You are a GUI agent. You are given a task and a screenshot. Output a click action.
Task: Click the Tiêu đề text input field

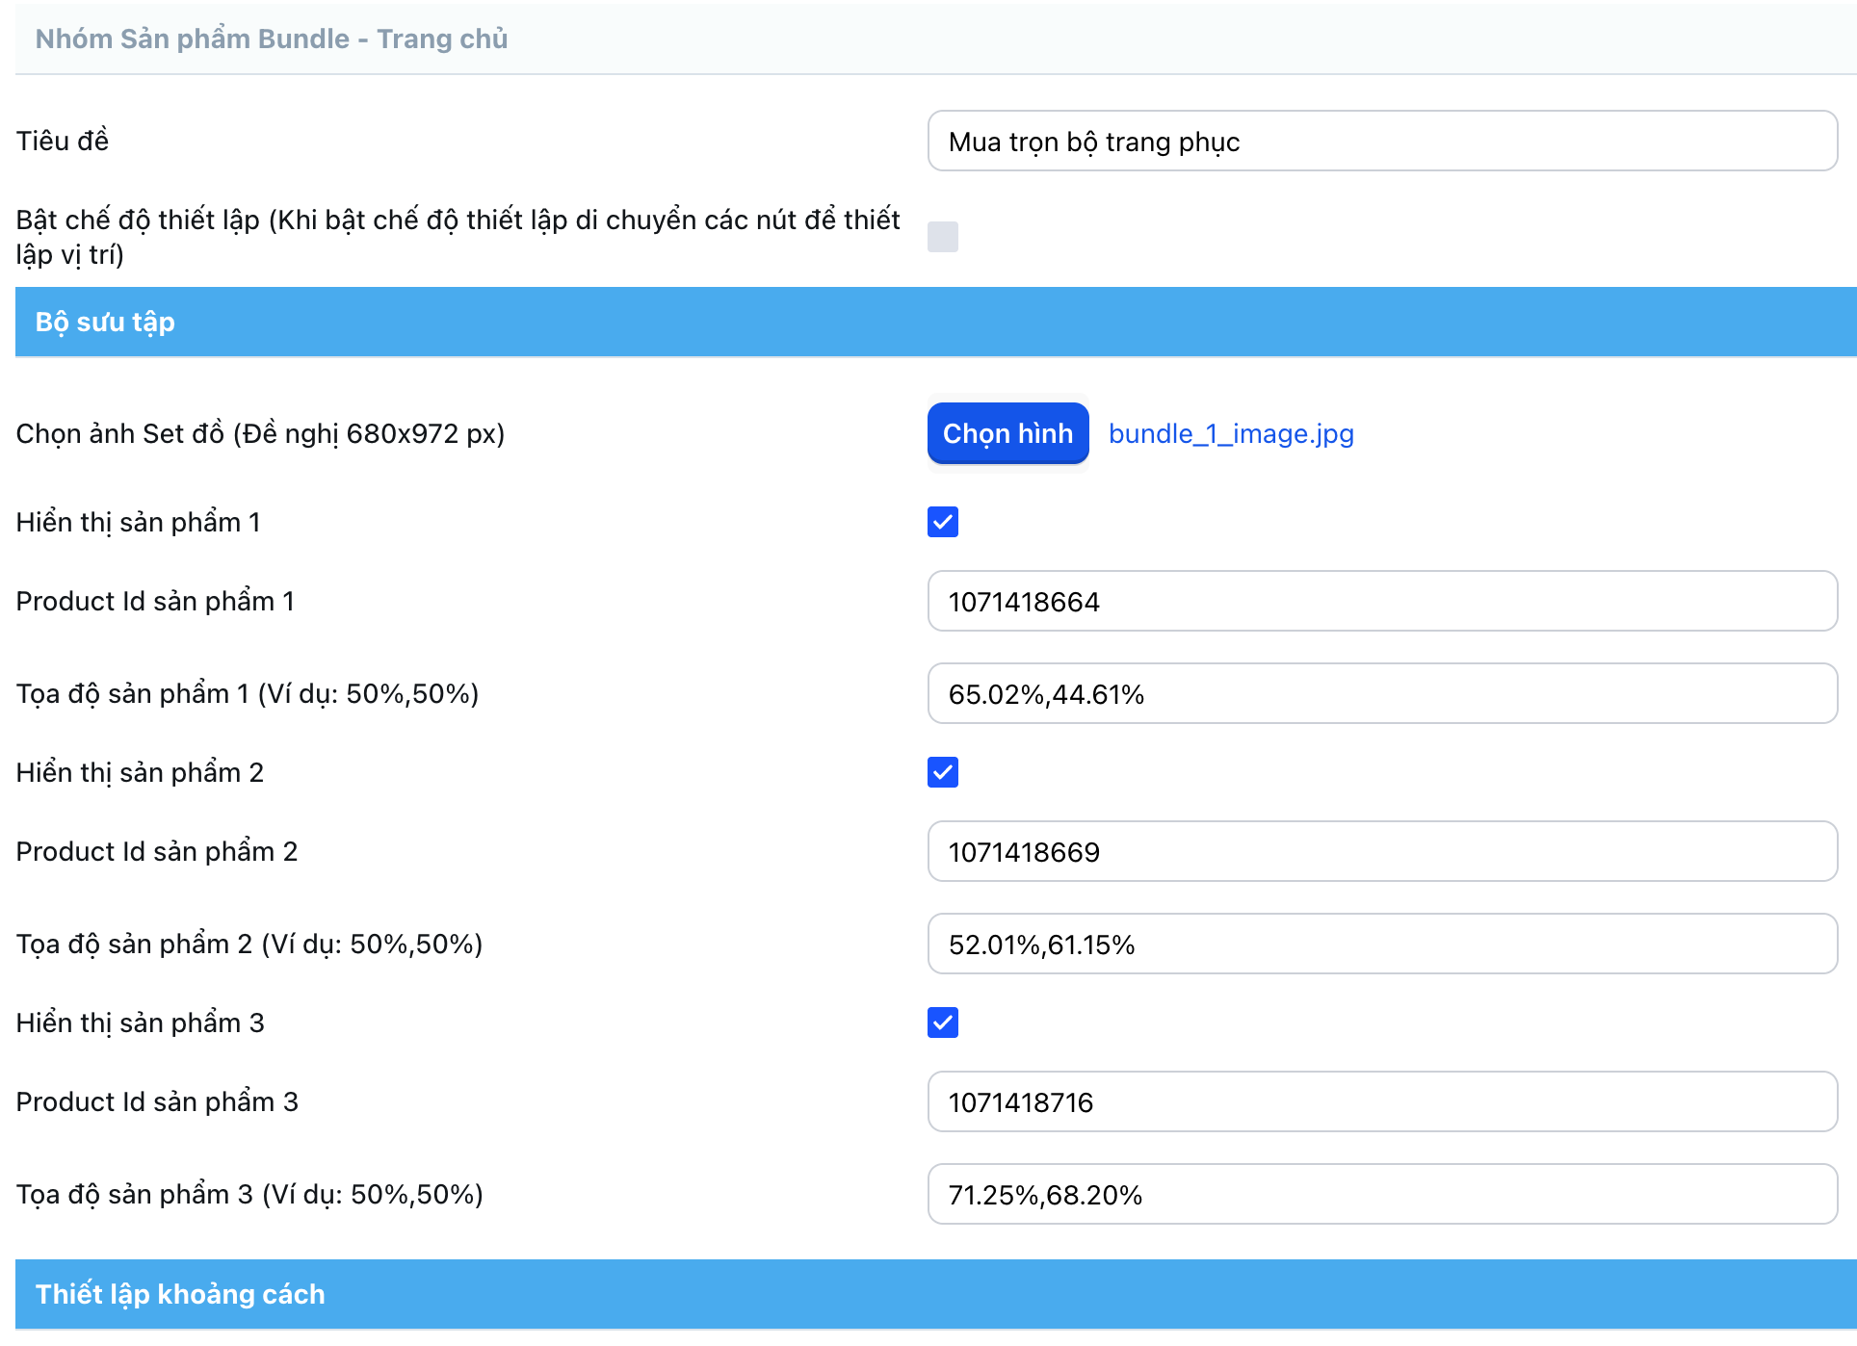(x=1381, y=142)
